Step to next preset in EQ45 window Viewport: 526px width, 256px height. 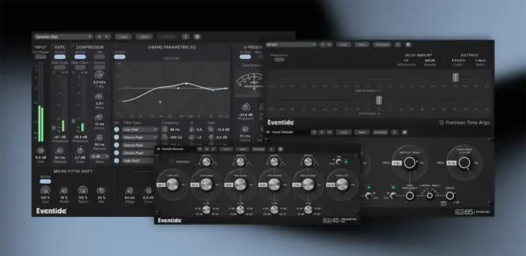coord(214,149)
